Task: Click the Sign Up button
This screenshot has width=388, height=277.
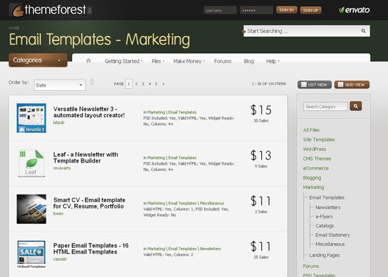Action: (x=310, y=10)
